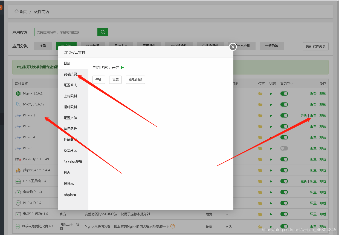Open folder location for MySQL 5.6.47
Image resolution: width=339 pixels, height=235 pixels.
pos(260,105)
